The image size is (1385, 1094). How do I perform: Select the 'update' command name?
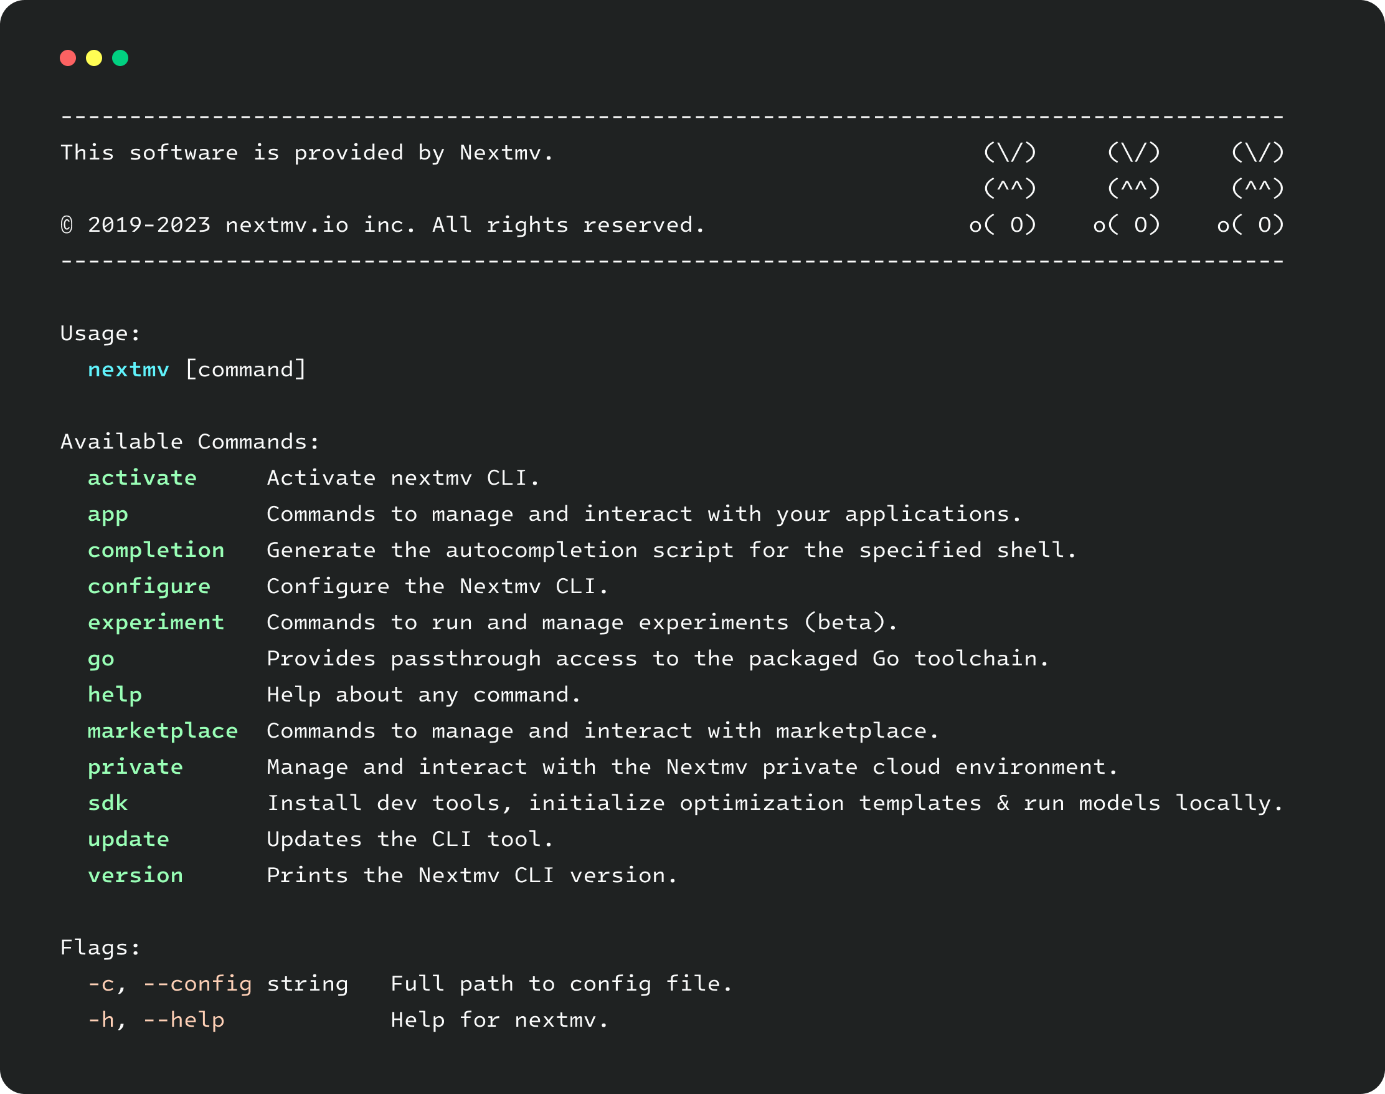[x=129, y=840]
